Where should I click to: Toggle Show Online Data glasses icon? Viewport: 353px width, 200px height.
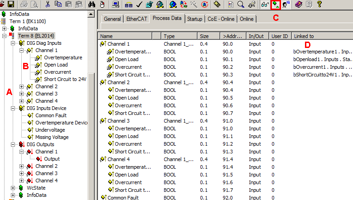265,4
